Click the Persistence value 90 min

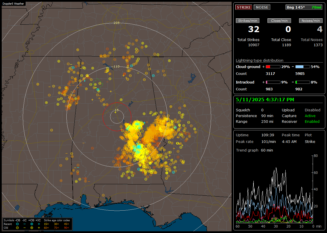point(267,116)
